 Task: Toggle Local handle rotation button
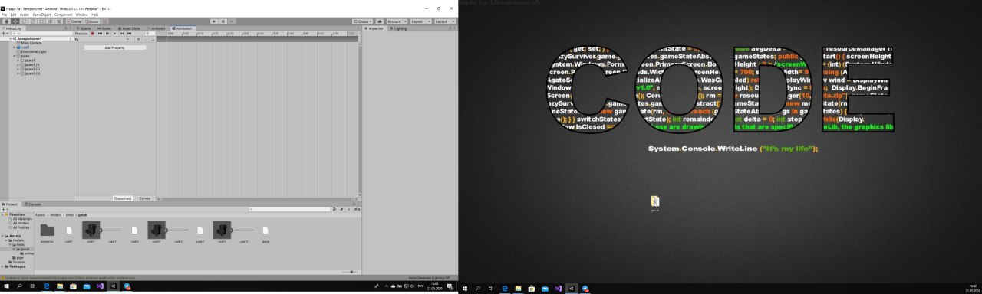pos(91,21)
